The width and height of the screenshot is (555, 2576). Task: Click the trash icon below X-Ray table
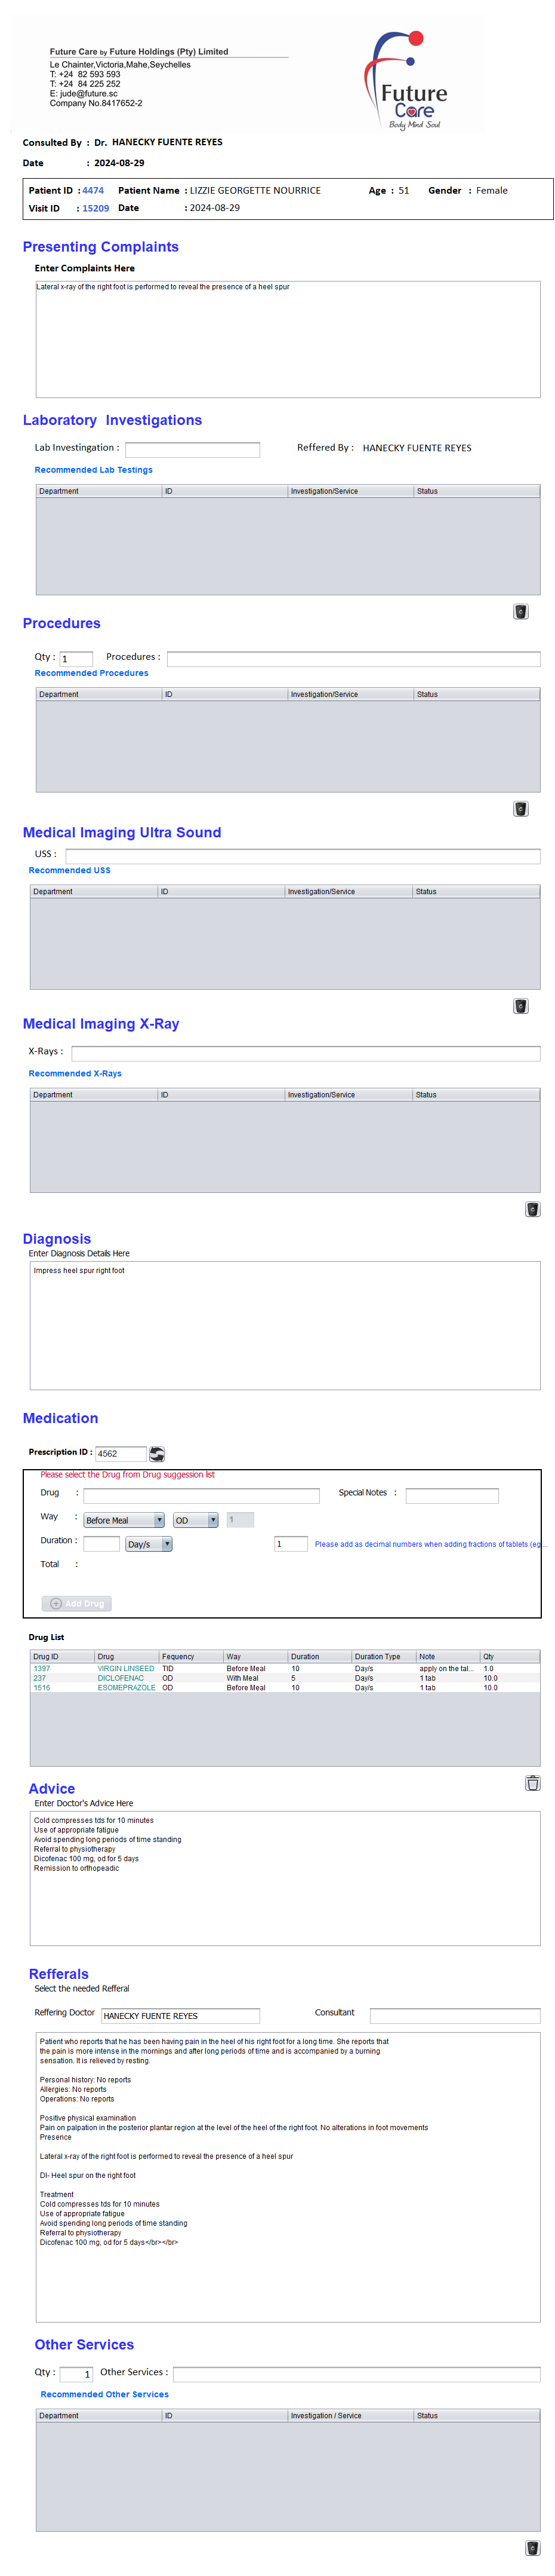[532, 1209]
